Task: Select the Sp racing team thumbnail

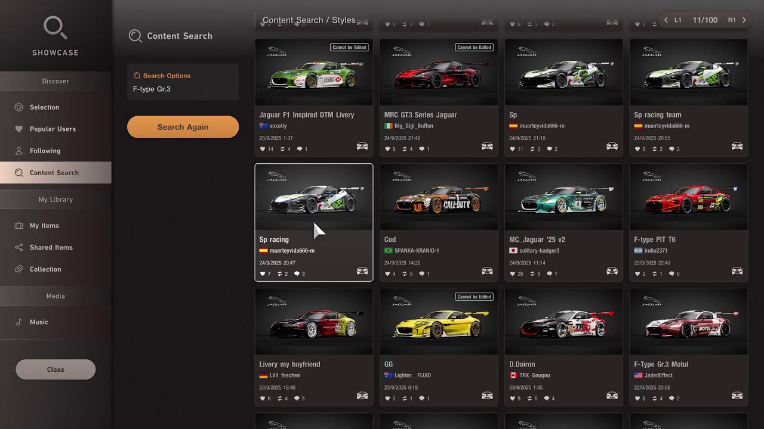Action: tap(689, 72)
